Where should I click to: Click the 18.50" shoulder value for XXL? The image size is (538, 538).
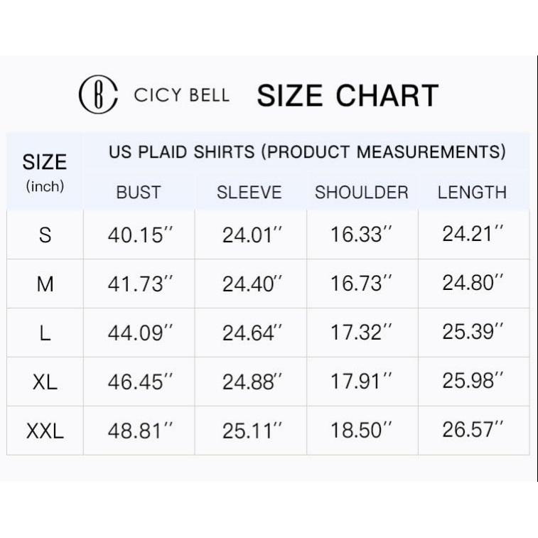click(x=362, y=429)
